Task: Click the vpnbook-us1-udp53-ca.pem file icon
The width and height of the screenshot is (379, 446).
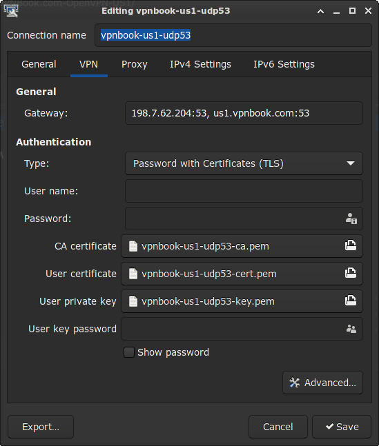Action: coord(133,246)
